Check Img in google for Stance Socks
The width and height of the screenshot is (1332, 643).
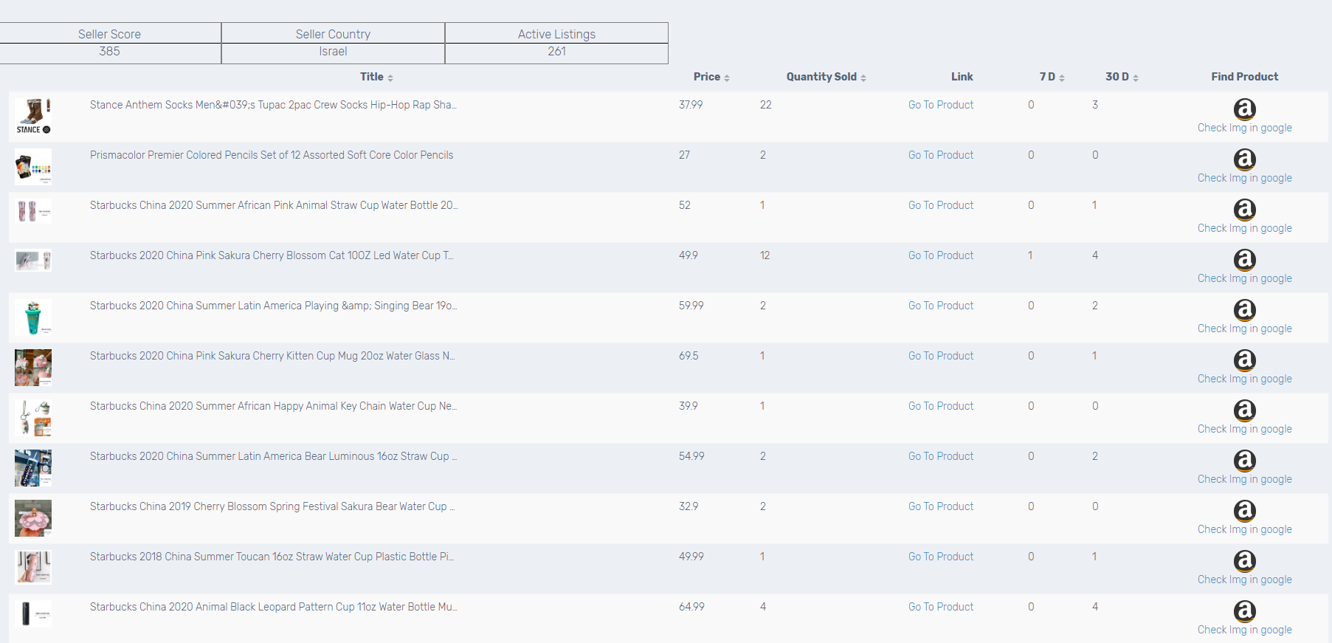(1244, 128)
